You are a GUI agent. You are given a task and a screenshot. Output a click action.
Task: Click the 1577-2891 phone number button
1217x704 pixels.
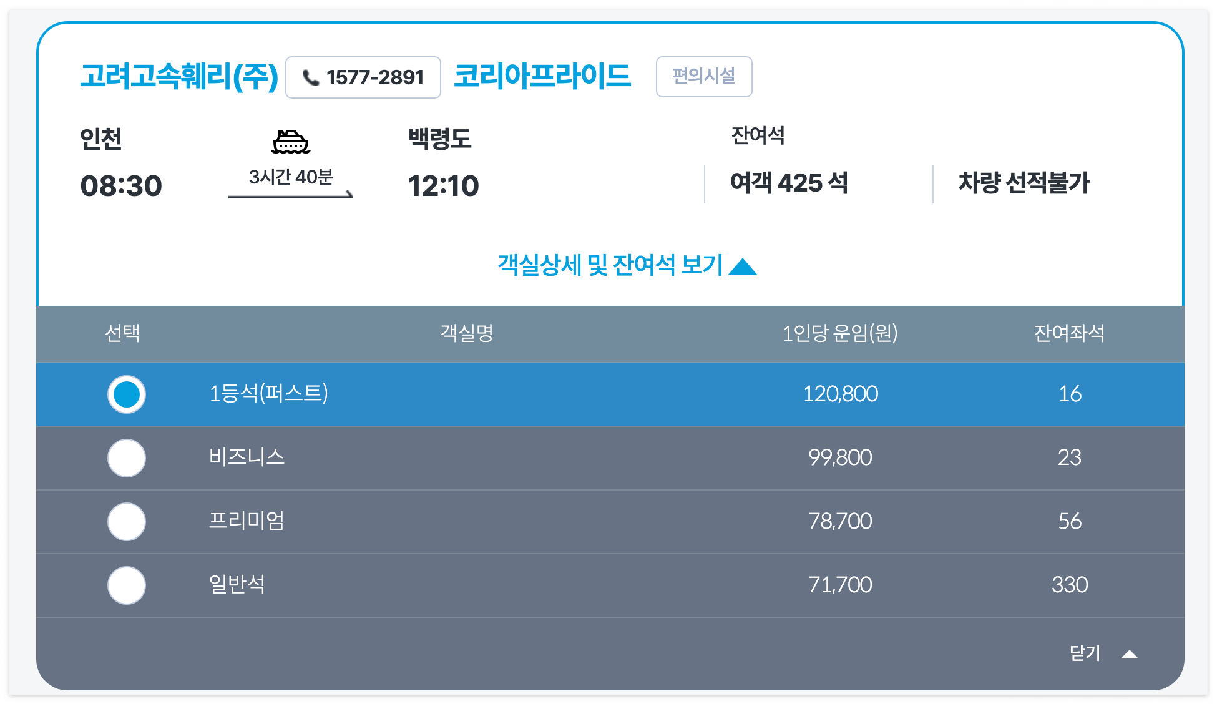point(363,77)
